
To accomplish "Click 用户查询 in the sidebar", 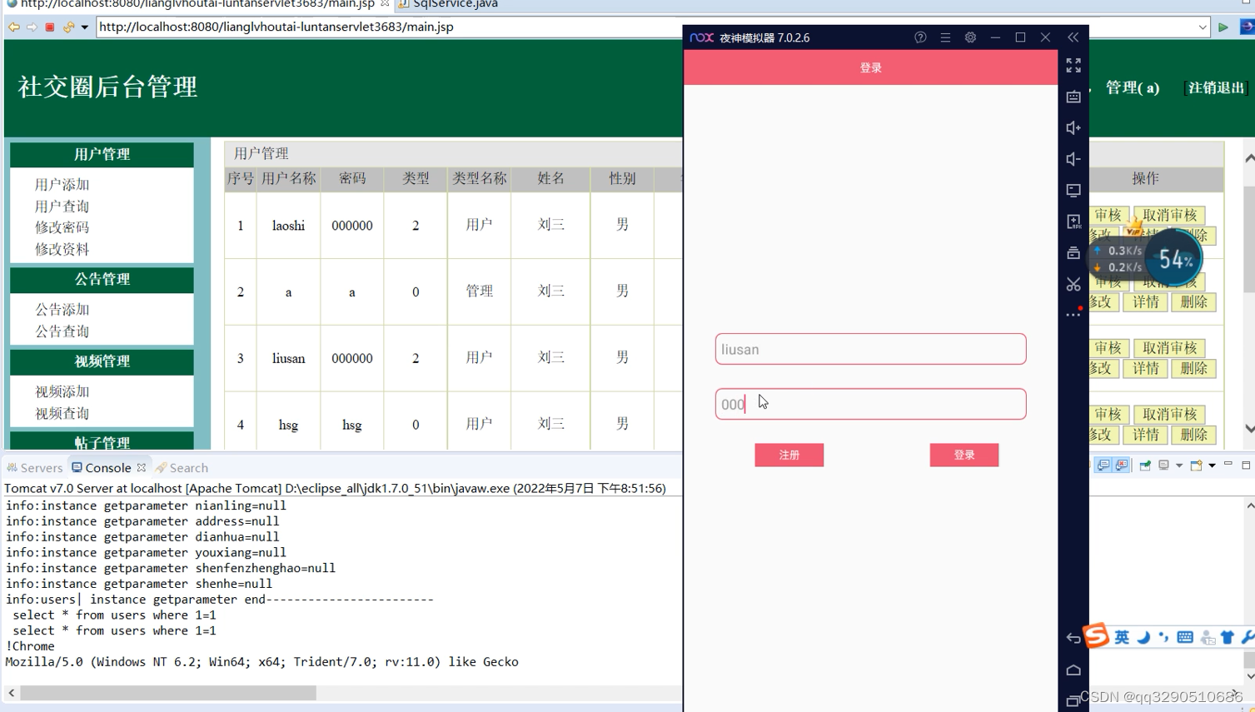I will (x=62, y=207).
